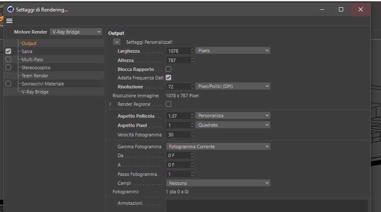Screen dimensions: 381x212
Task: Click the Output section heading
Action: [116, 33]
